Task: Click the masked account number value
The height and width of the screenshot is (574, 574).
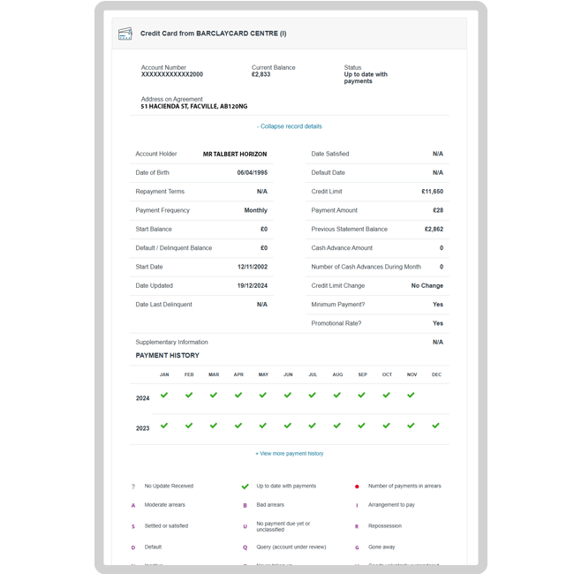Action: point(172,74)
